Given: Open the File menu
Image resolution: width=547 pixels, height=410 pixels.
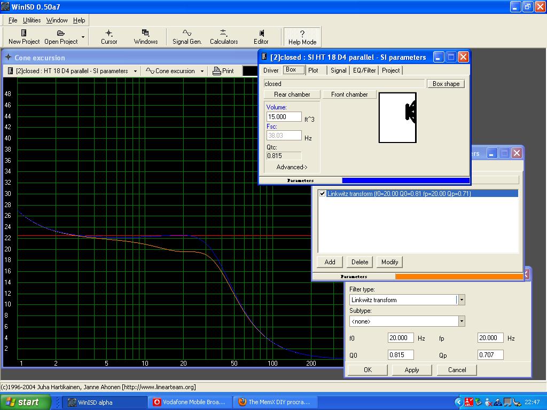Looking at the screenshot, I should click(x=13, y=20).
